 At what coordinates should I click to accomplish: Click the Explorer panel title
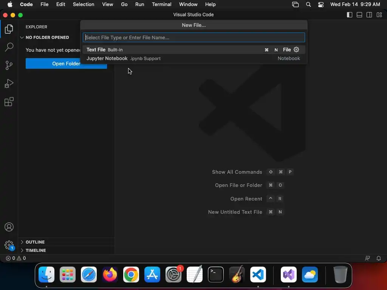(37, 27)
